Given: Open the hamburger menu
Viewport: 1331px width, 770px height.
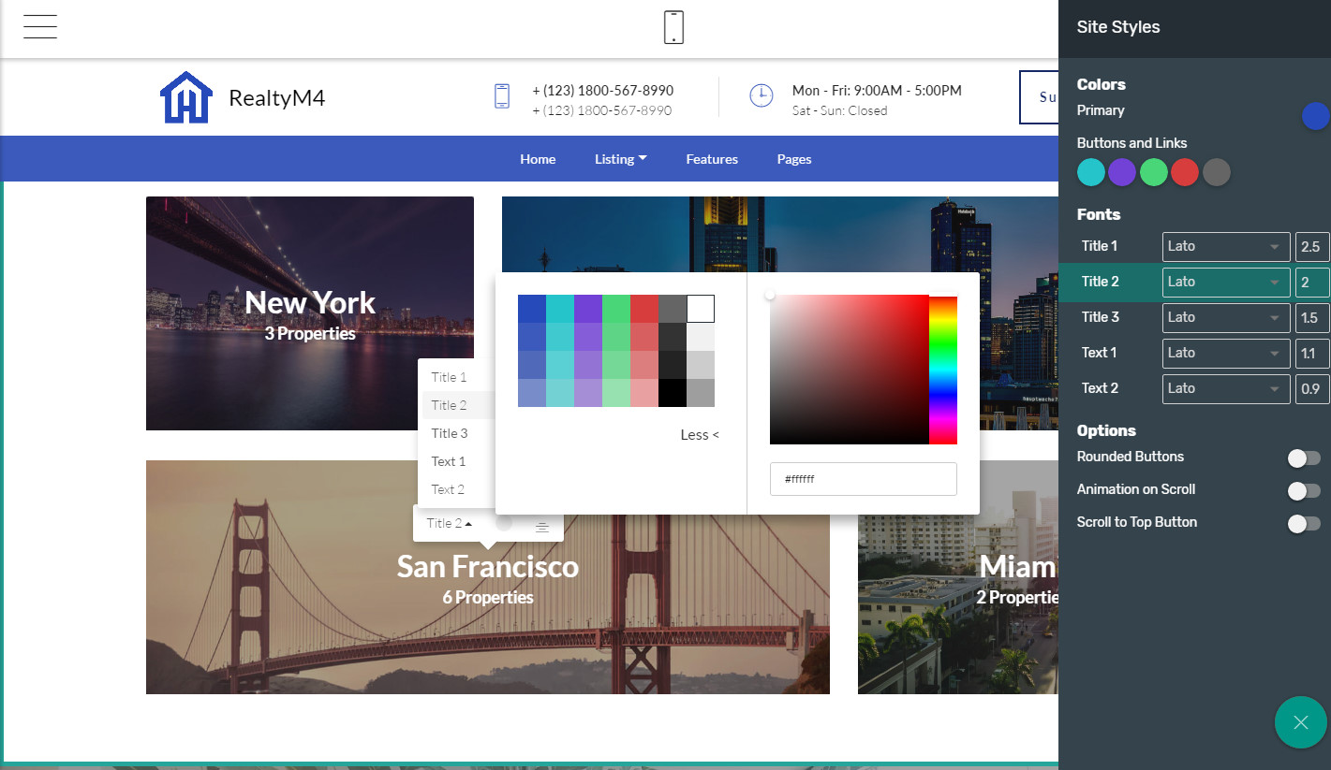Looking at the screenshot, I should tap(39, 26).
